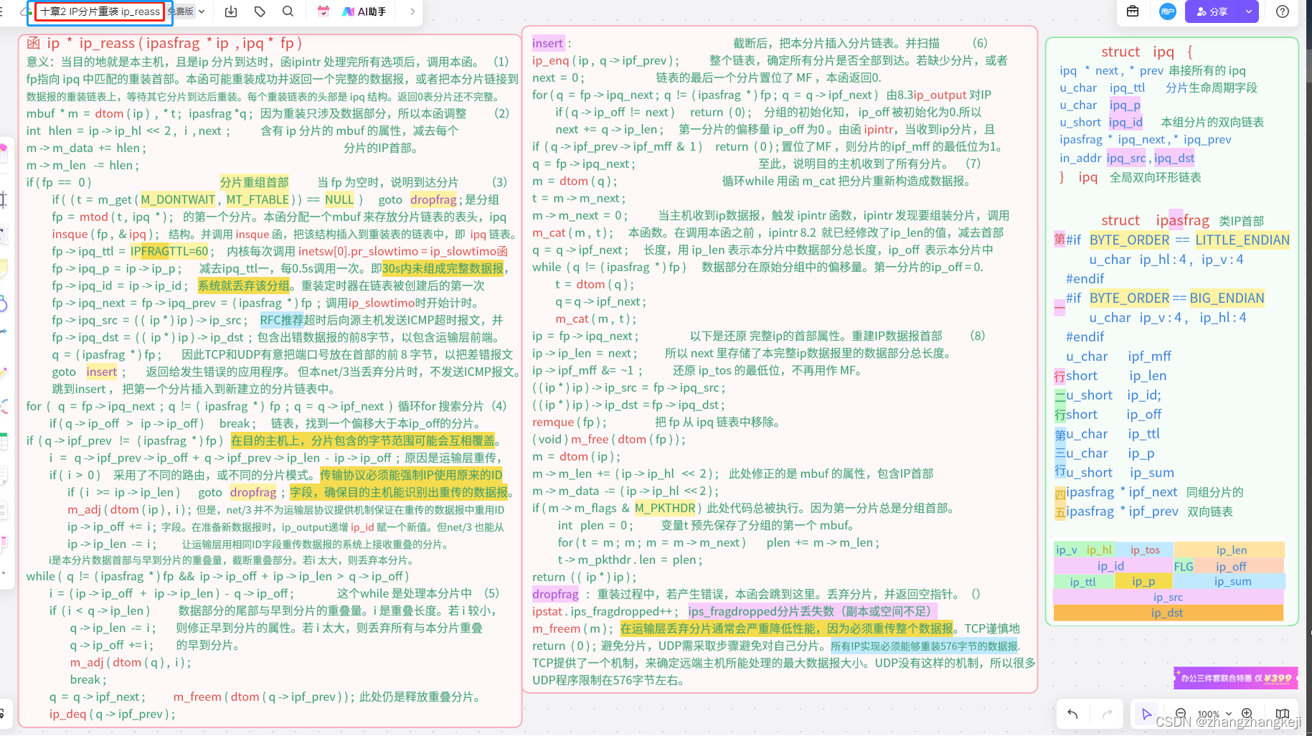Click the zoom out minus icon
Viewport: 1312px width, 736px height.
pyautogui.click(x=1181, y=713)
